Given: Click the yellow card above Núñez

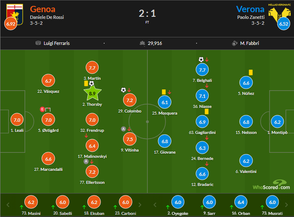Looking at the screenshot, I should coord(250,73).
